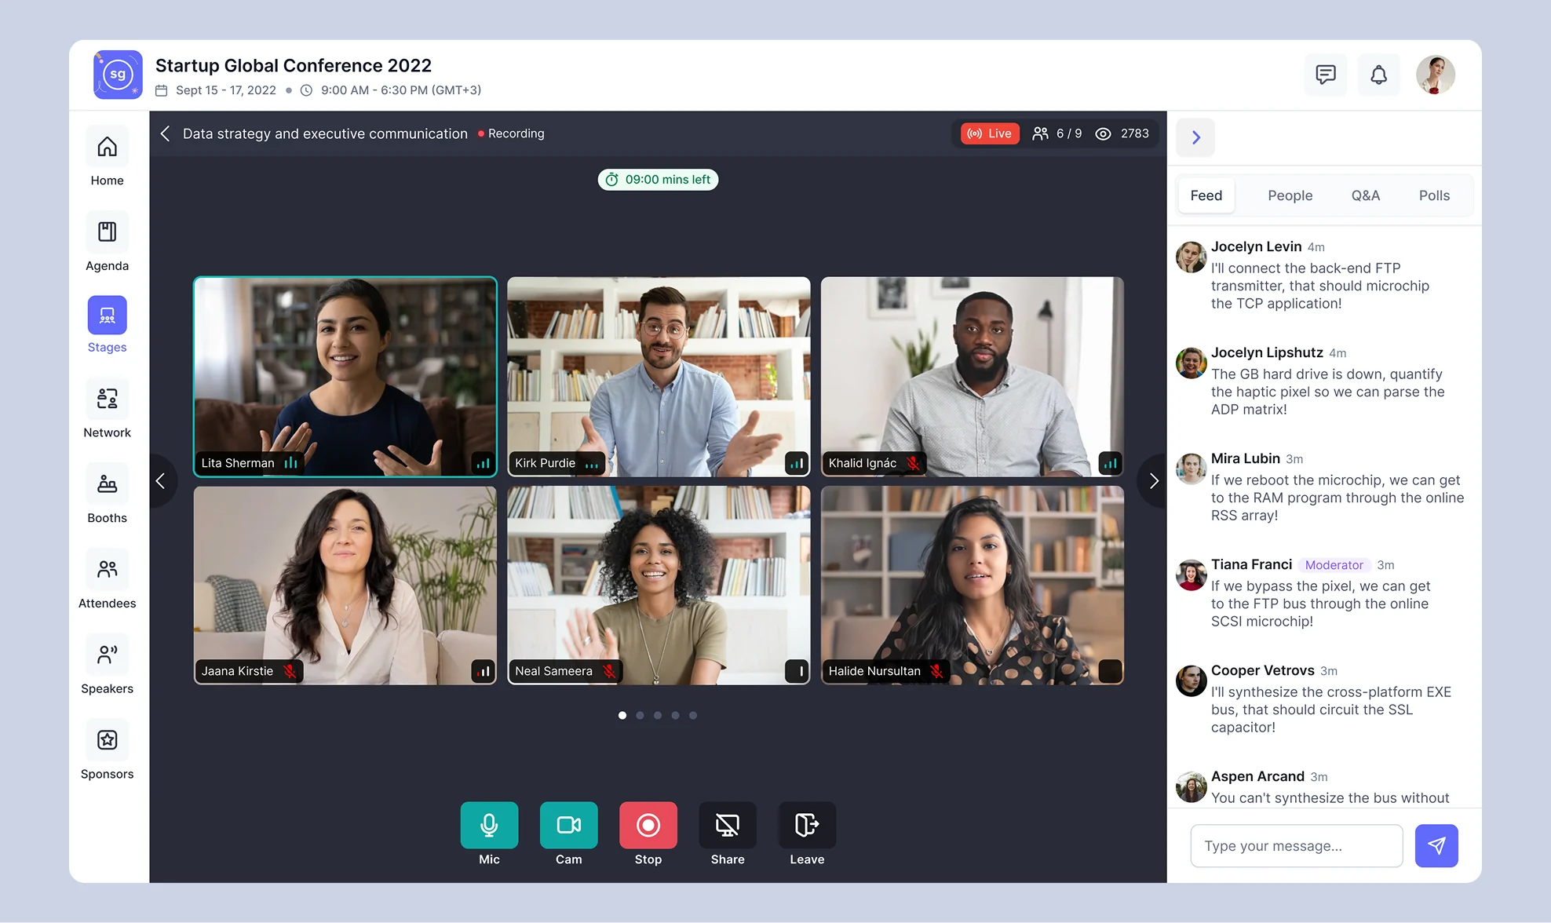Click the Type your message input
Screen dimensions: 1551x923
(1296, 845)
